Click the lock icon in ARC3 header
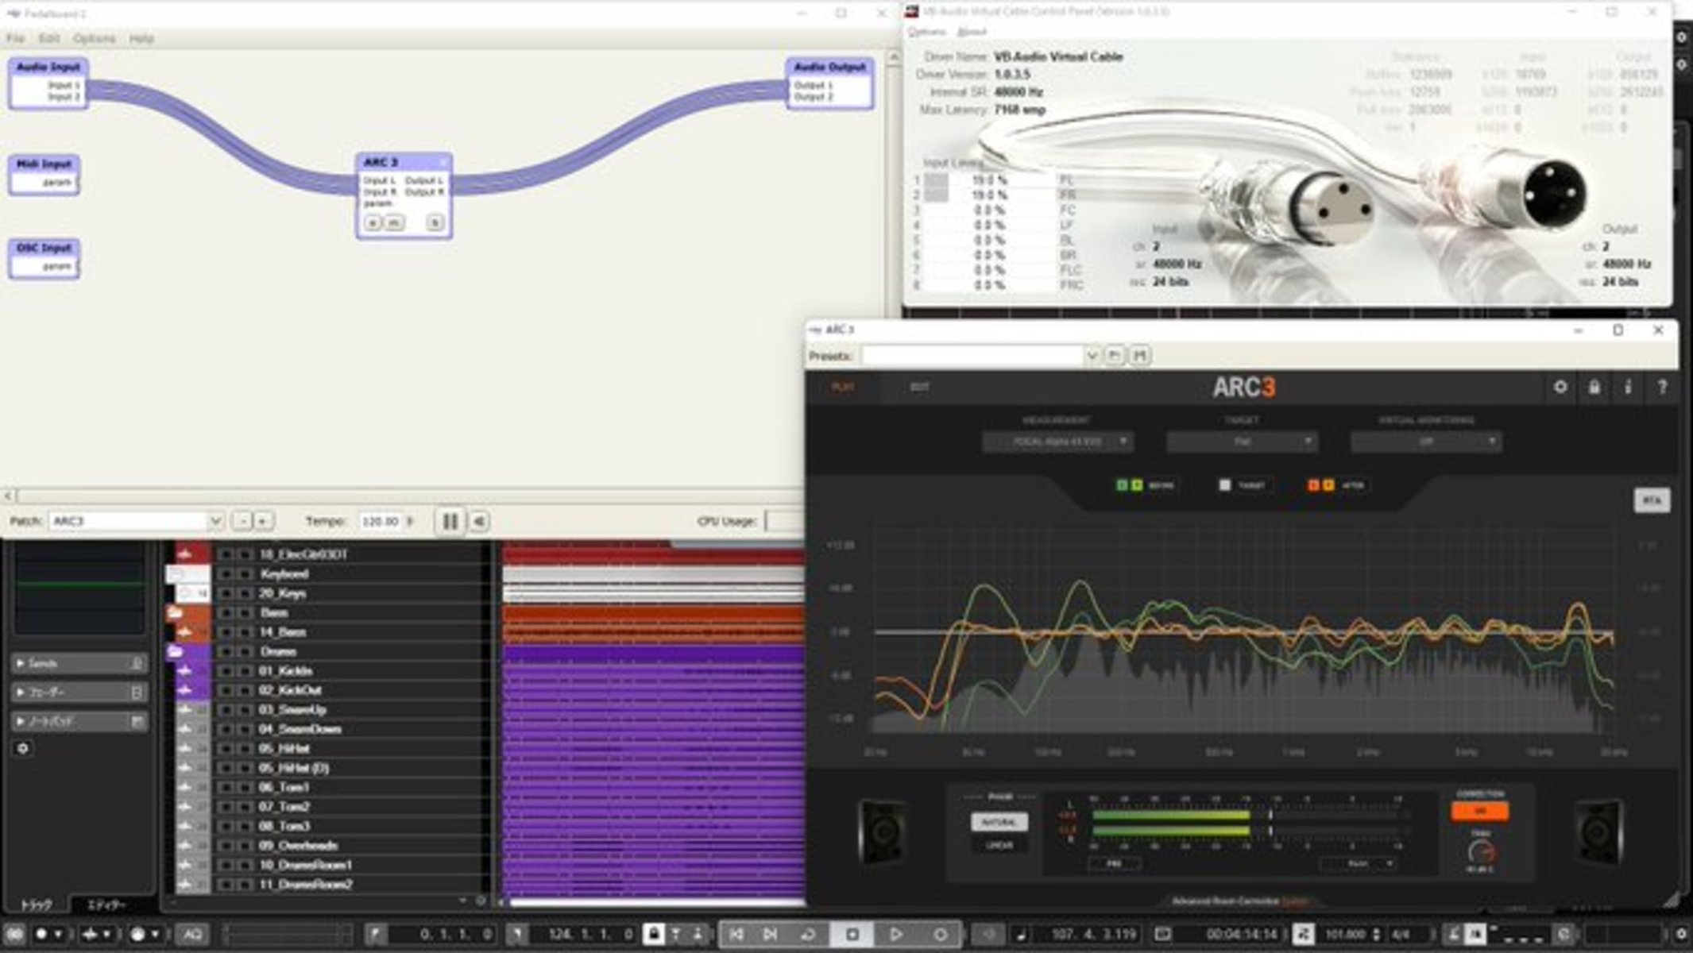 1594,387
